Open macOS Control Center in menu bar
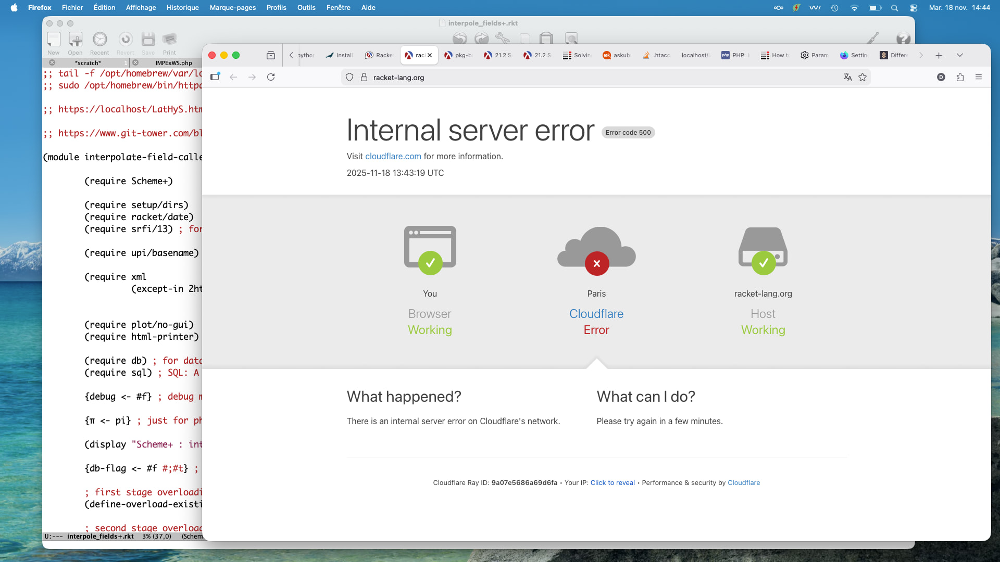Viewport: 1000px width, 562px height. (914, 7)
